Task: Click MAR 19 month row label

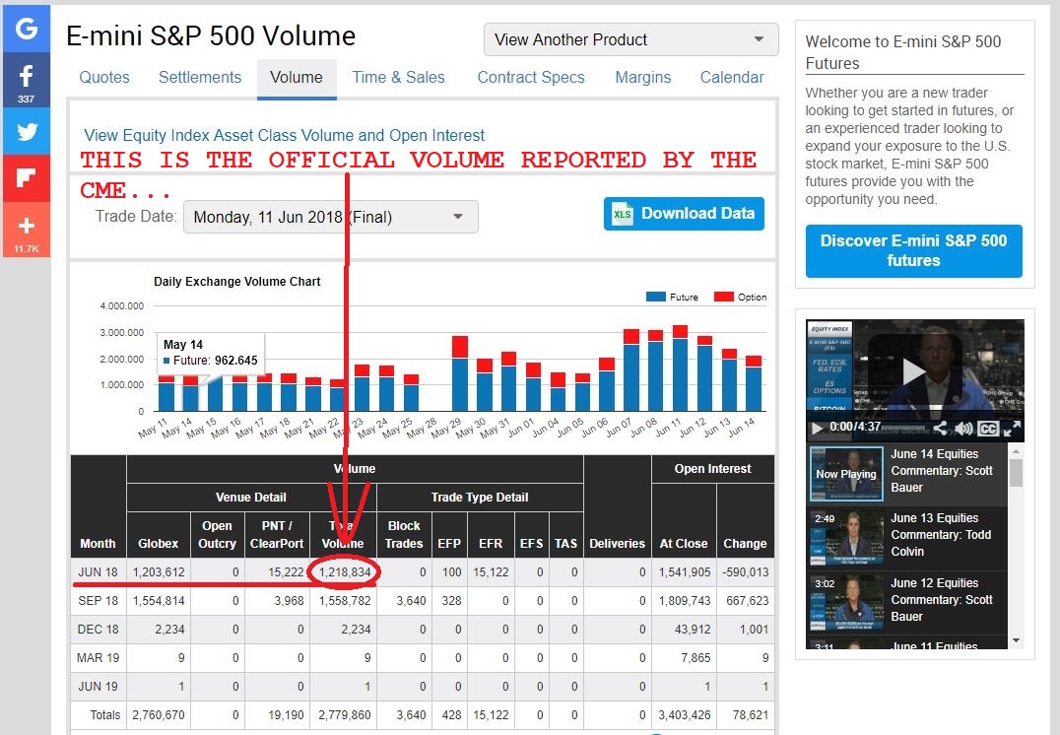Action: pyautogui.click(x=99, y=658)
